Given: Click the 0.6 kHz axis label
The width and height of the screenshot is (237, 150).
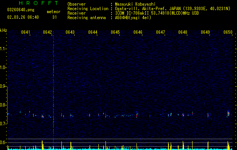Looking at the screenshot, I should [3, 142].
